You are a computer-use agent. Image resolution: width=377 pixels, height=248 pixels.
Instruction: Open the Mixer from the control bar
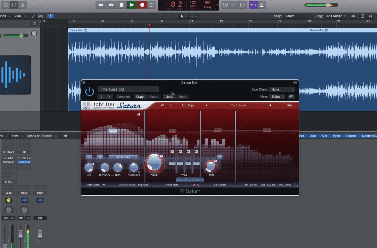pos(14,5)
